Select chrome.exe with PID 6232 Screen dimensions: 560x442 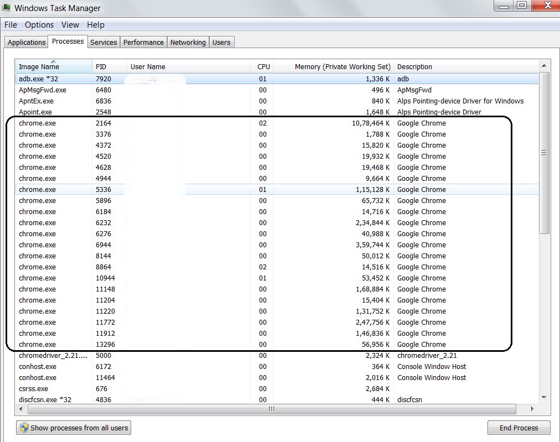277,223
